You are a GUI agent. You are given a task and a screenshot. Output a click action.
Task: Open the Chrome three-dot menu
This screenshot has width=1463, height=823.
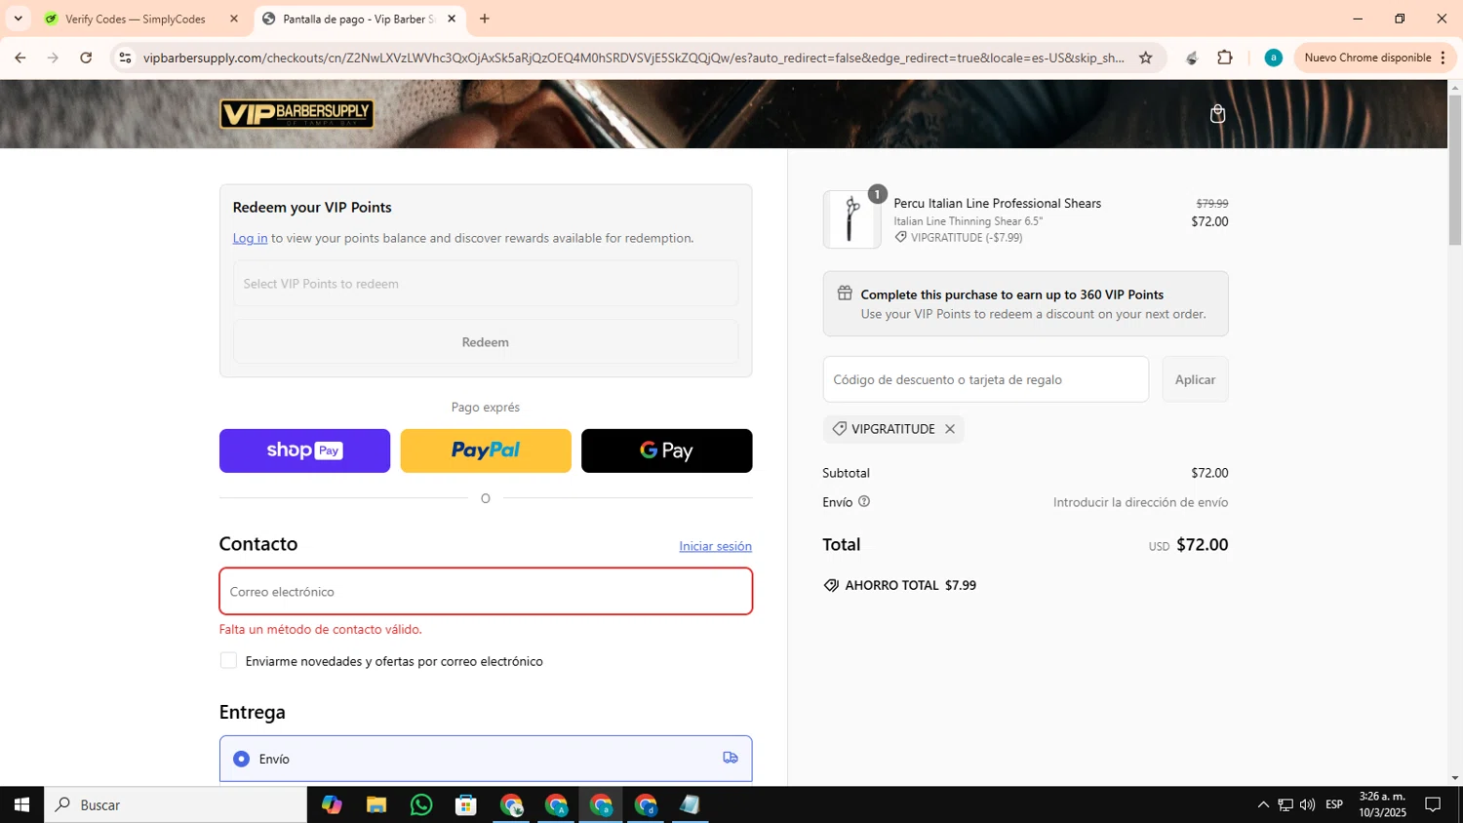(1443, 58)
